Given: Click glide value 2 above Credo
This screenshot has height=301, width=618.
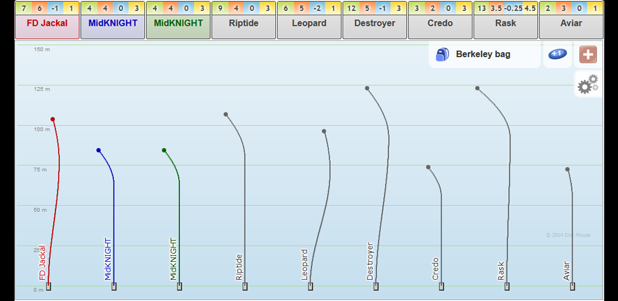Looking at the screenshot, I should pyautogui.click(x=432, y=8).
